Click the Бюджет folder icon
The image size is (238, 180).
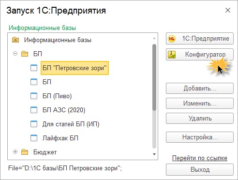[25, 152]
